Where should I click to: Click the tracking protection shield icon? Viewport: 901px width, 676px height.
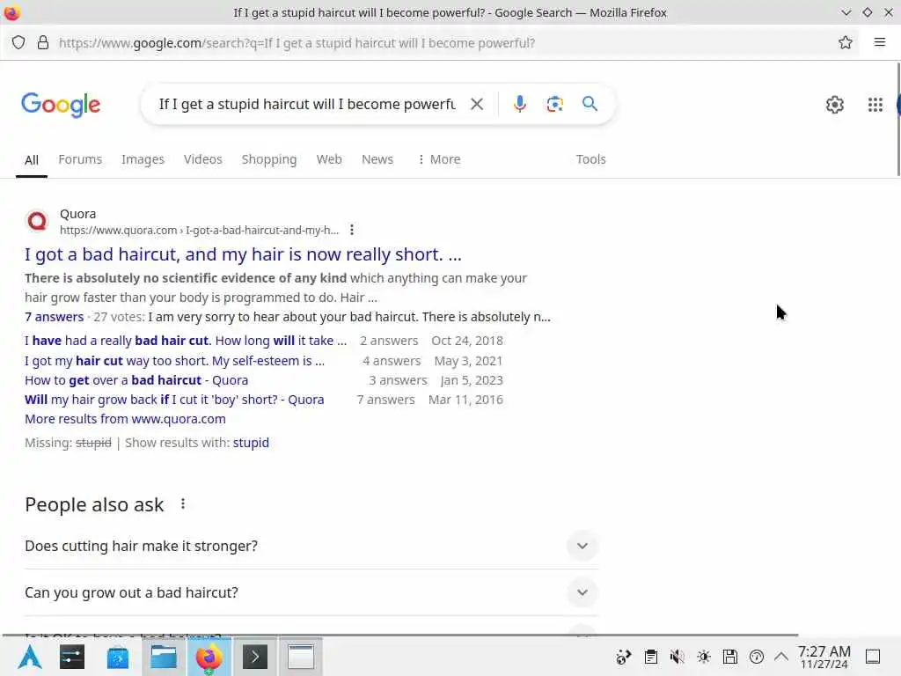click(18, 42)
